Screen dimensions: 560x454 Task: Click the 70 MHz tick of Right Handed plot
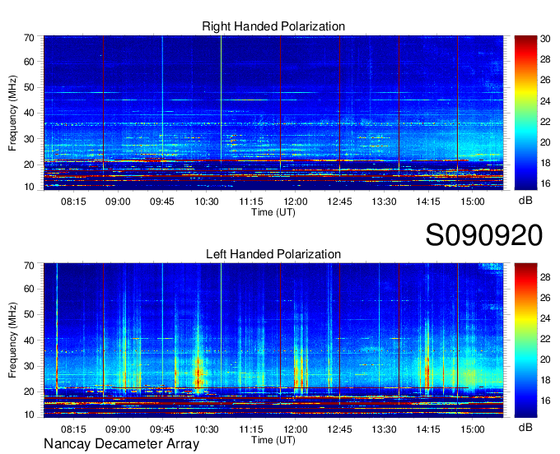(x=29, y=38)
